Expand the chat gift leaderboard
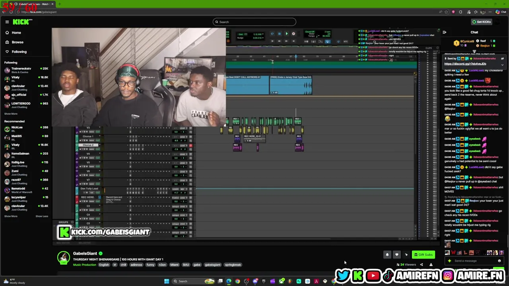Screen dimensions: 509x286 [x=474, y=51]
